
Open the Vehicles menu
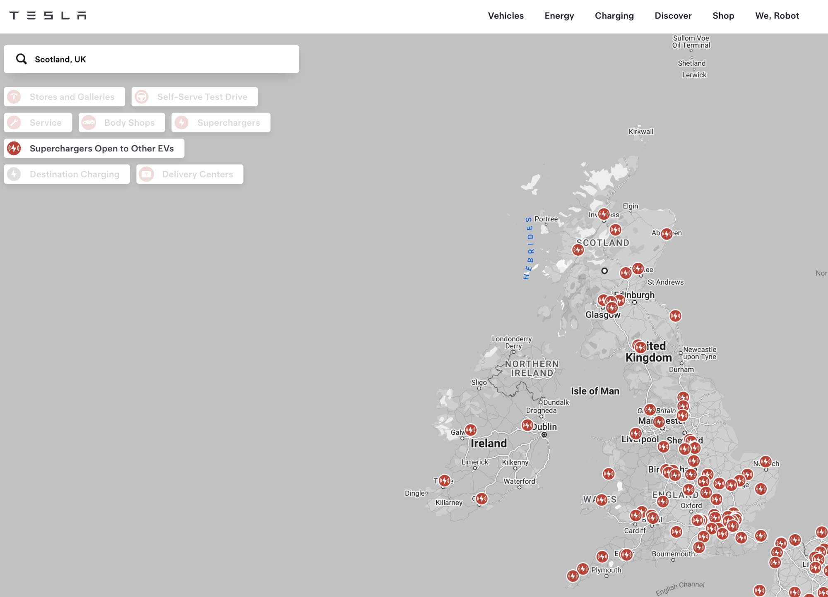tap(505, 16)
